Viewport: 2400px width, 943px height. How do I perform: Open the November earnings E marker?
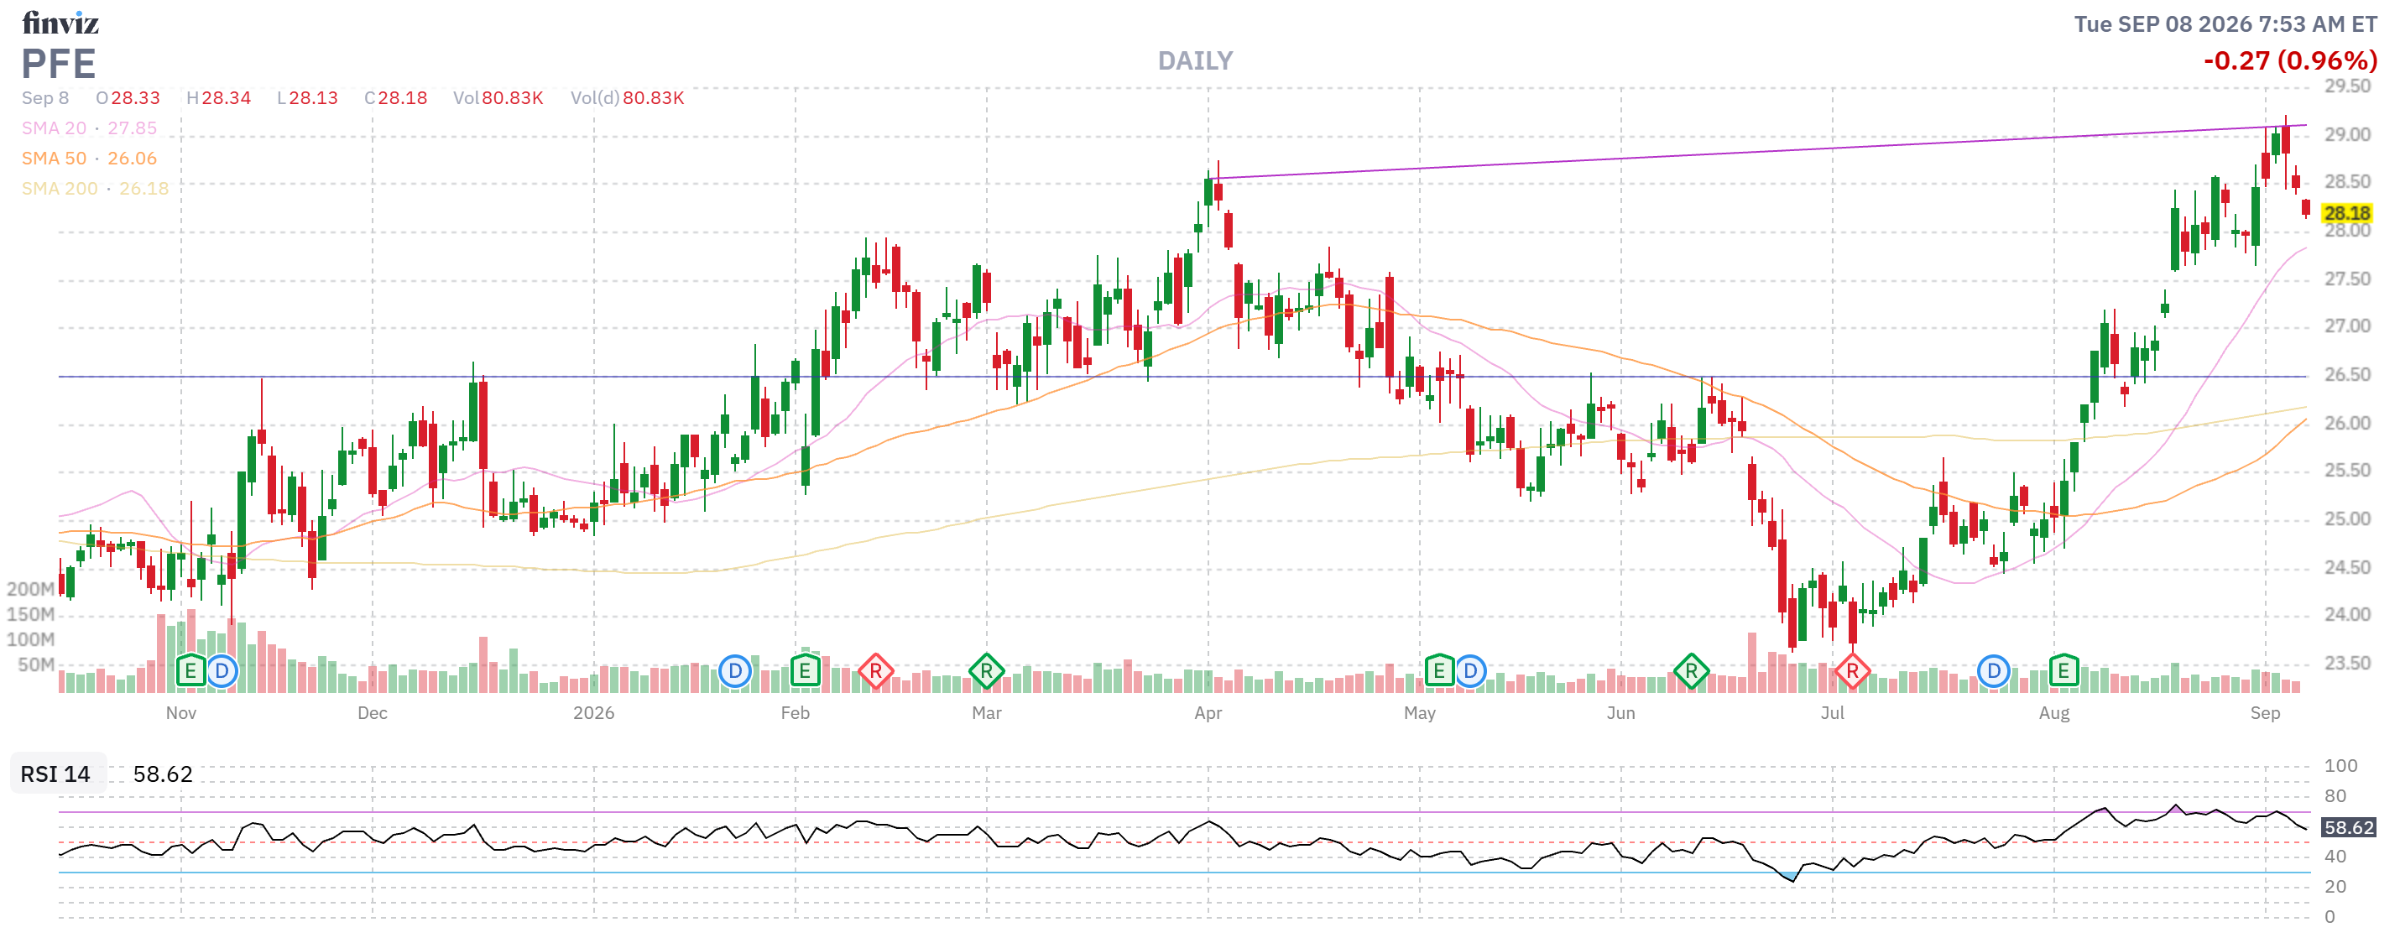click(190, 670)
